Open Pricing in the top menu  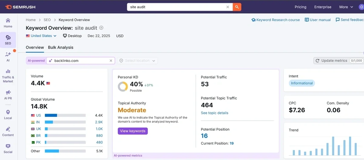[301, 7]
